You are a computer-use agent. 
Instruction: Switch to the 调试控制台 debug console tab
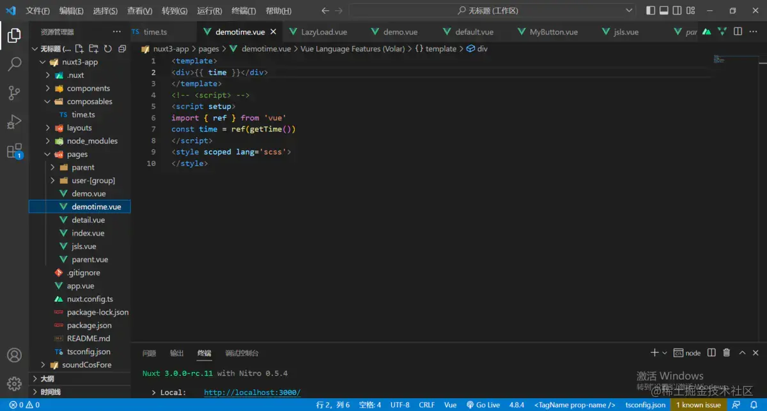[x=242, y=353]
